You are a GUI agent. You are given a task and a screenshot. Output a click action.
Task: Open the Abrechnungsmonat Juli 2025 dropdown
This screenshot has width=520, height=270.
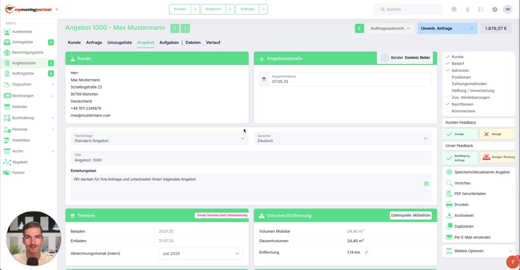click(201, 253)
